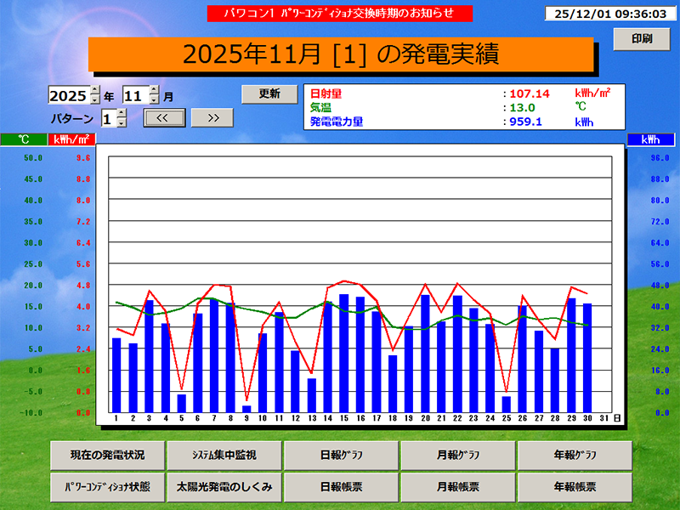Open the 年報帳票 yearly report

[x=573, y=487]
